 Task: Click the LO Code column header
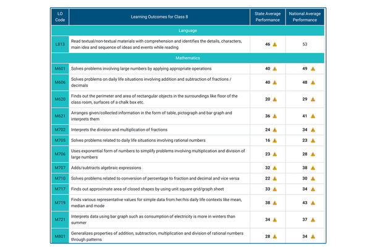point(60,16)
